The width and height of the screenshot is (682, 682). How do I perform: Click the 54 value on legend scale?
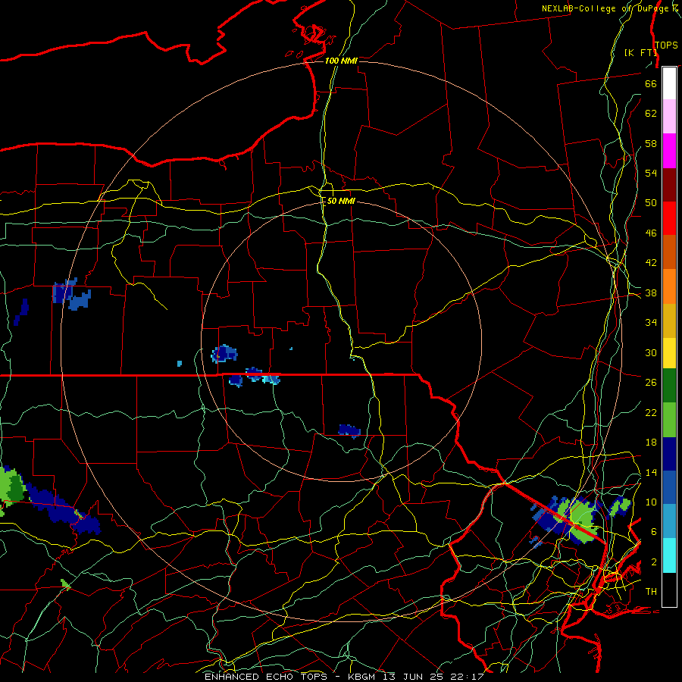651,173
